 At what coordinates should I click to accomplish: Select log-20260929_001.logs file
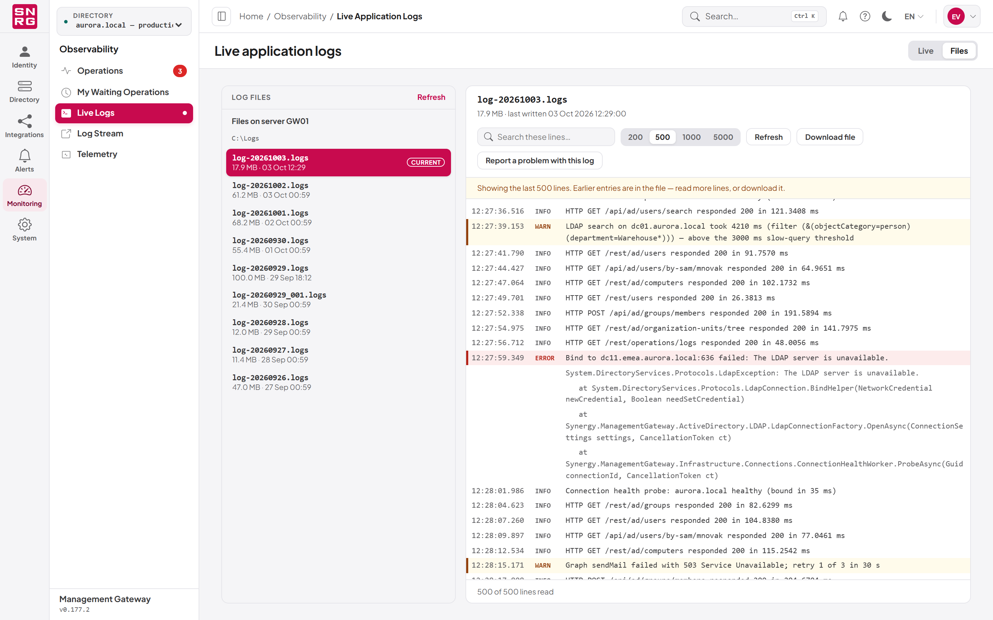pyautogui.click(x=338, y=300)
